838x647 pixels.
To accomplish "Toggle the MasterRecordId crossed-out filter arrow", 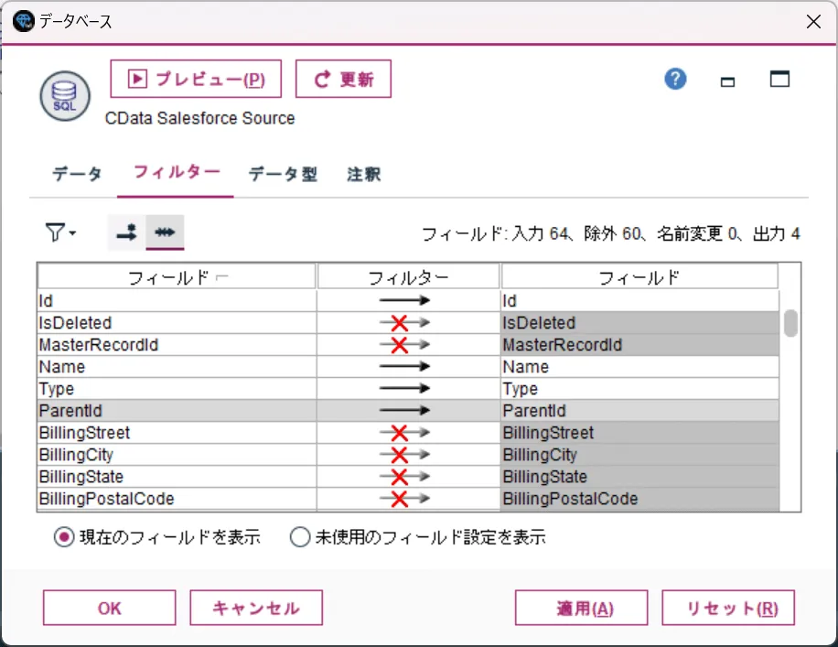I will (x=404, y=344).
